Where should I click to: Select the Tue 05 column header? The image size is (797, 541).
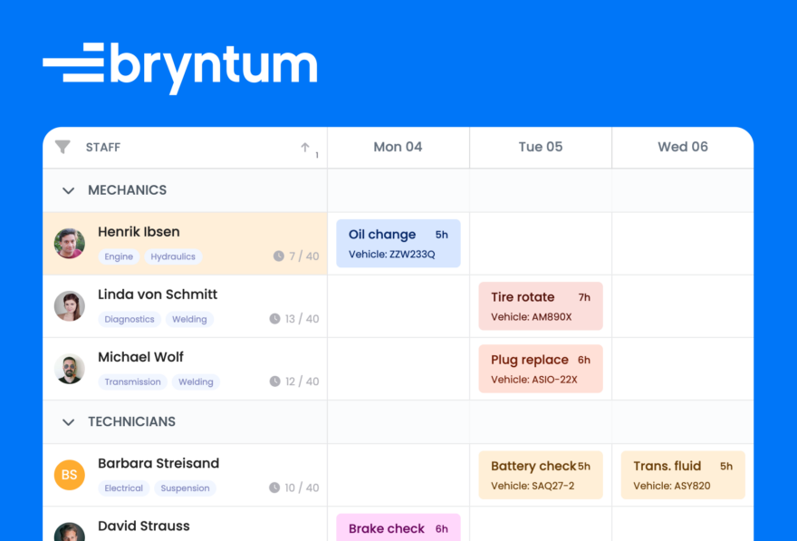[x=540, y=146]
